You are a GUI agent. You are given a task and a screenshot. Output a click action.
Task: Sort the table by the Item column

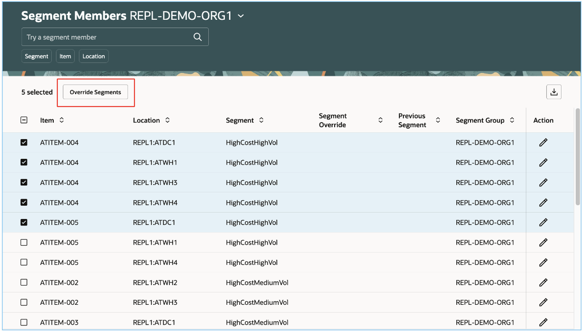click(62, 120)
